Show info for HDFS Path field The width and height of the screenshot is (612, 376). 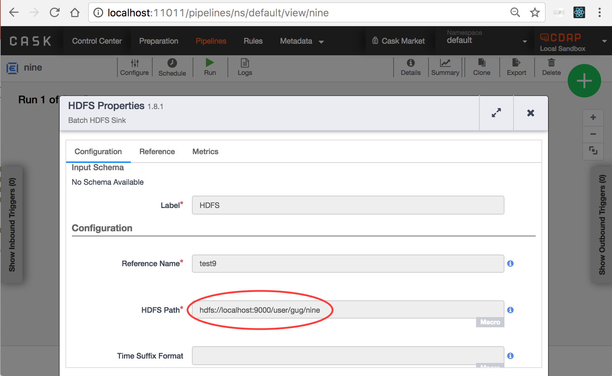pyautogui.click(x=510, y=310)
